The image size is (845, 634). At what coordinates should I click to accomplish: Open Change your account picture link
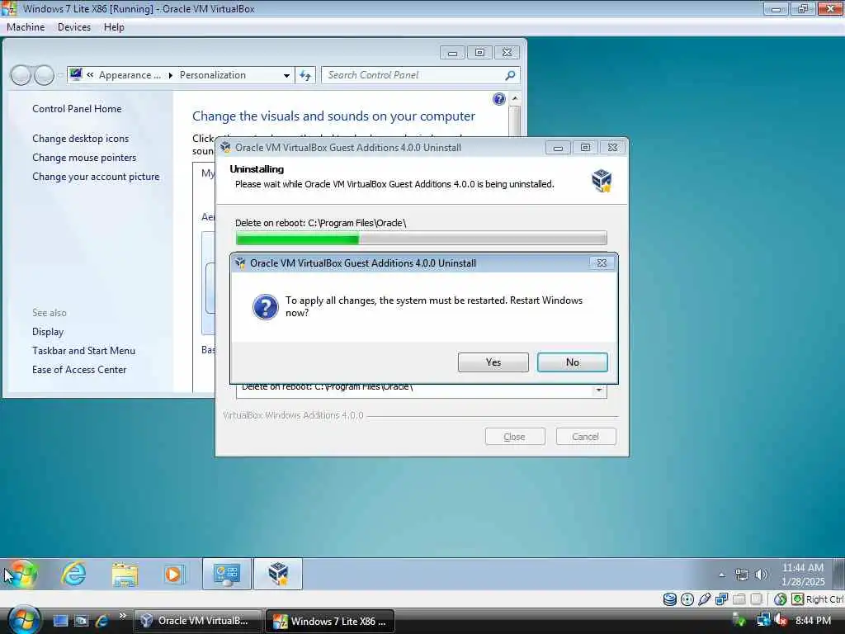96,177
